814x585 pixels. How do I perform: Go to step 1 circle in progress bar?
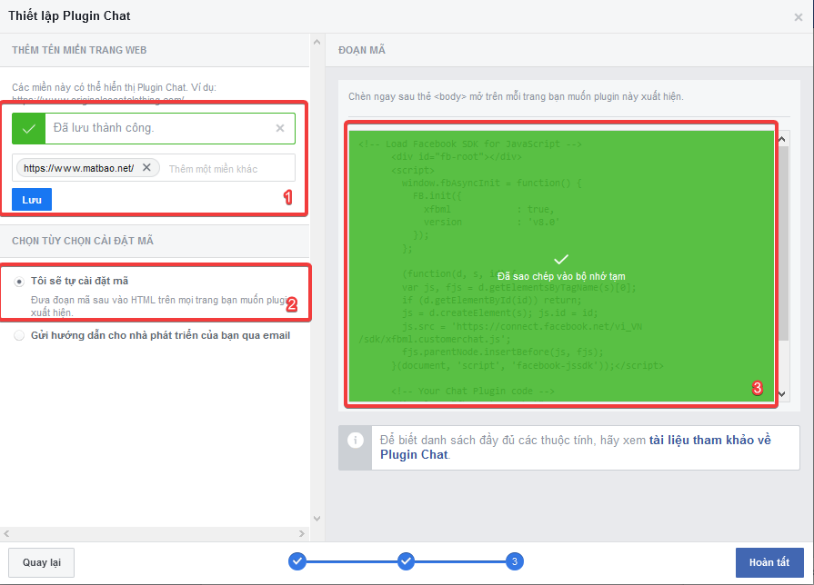pos(297,561)
